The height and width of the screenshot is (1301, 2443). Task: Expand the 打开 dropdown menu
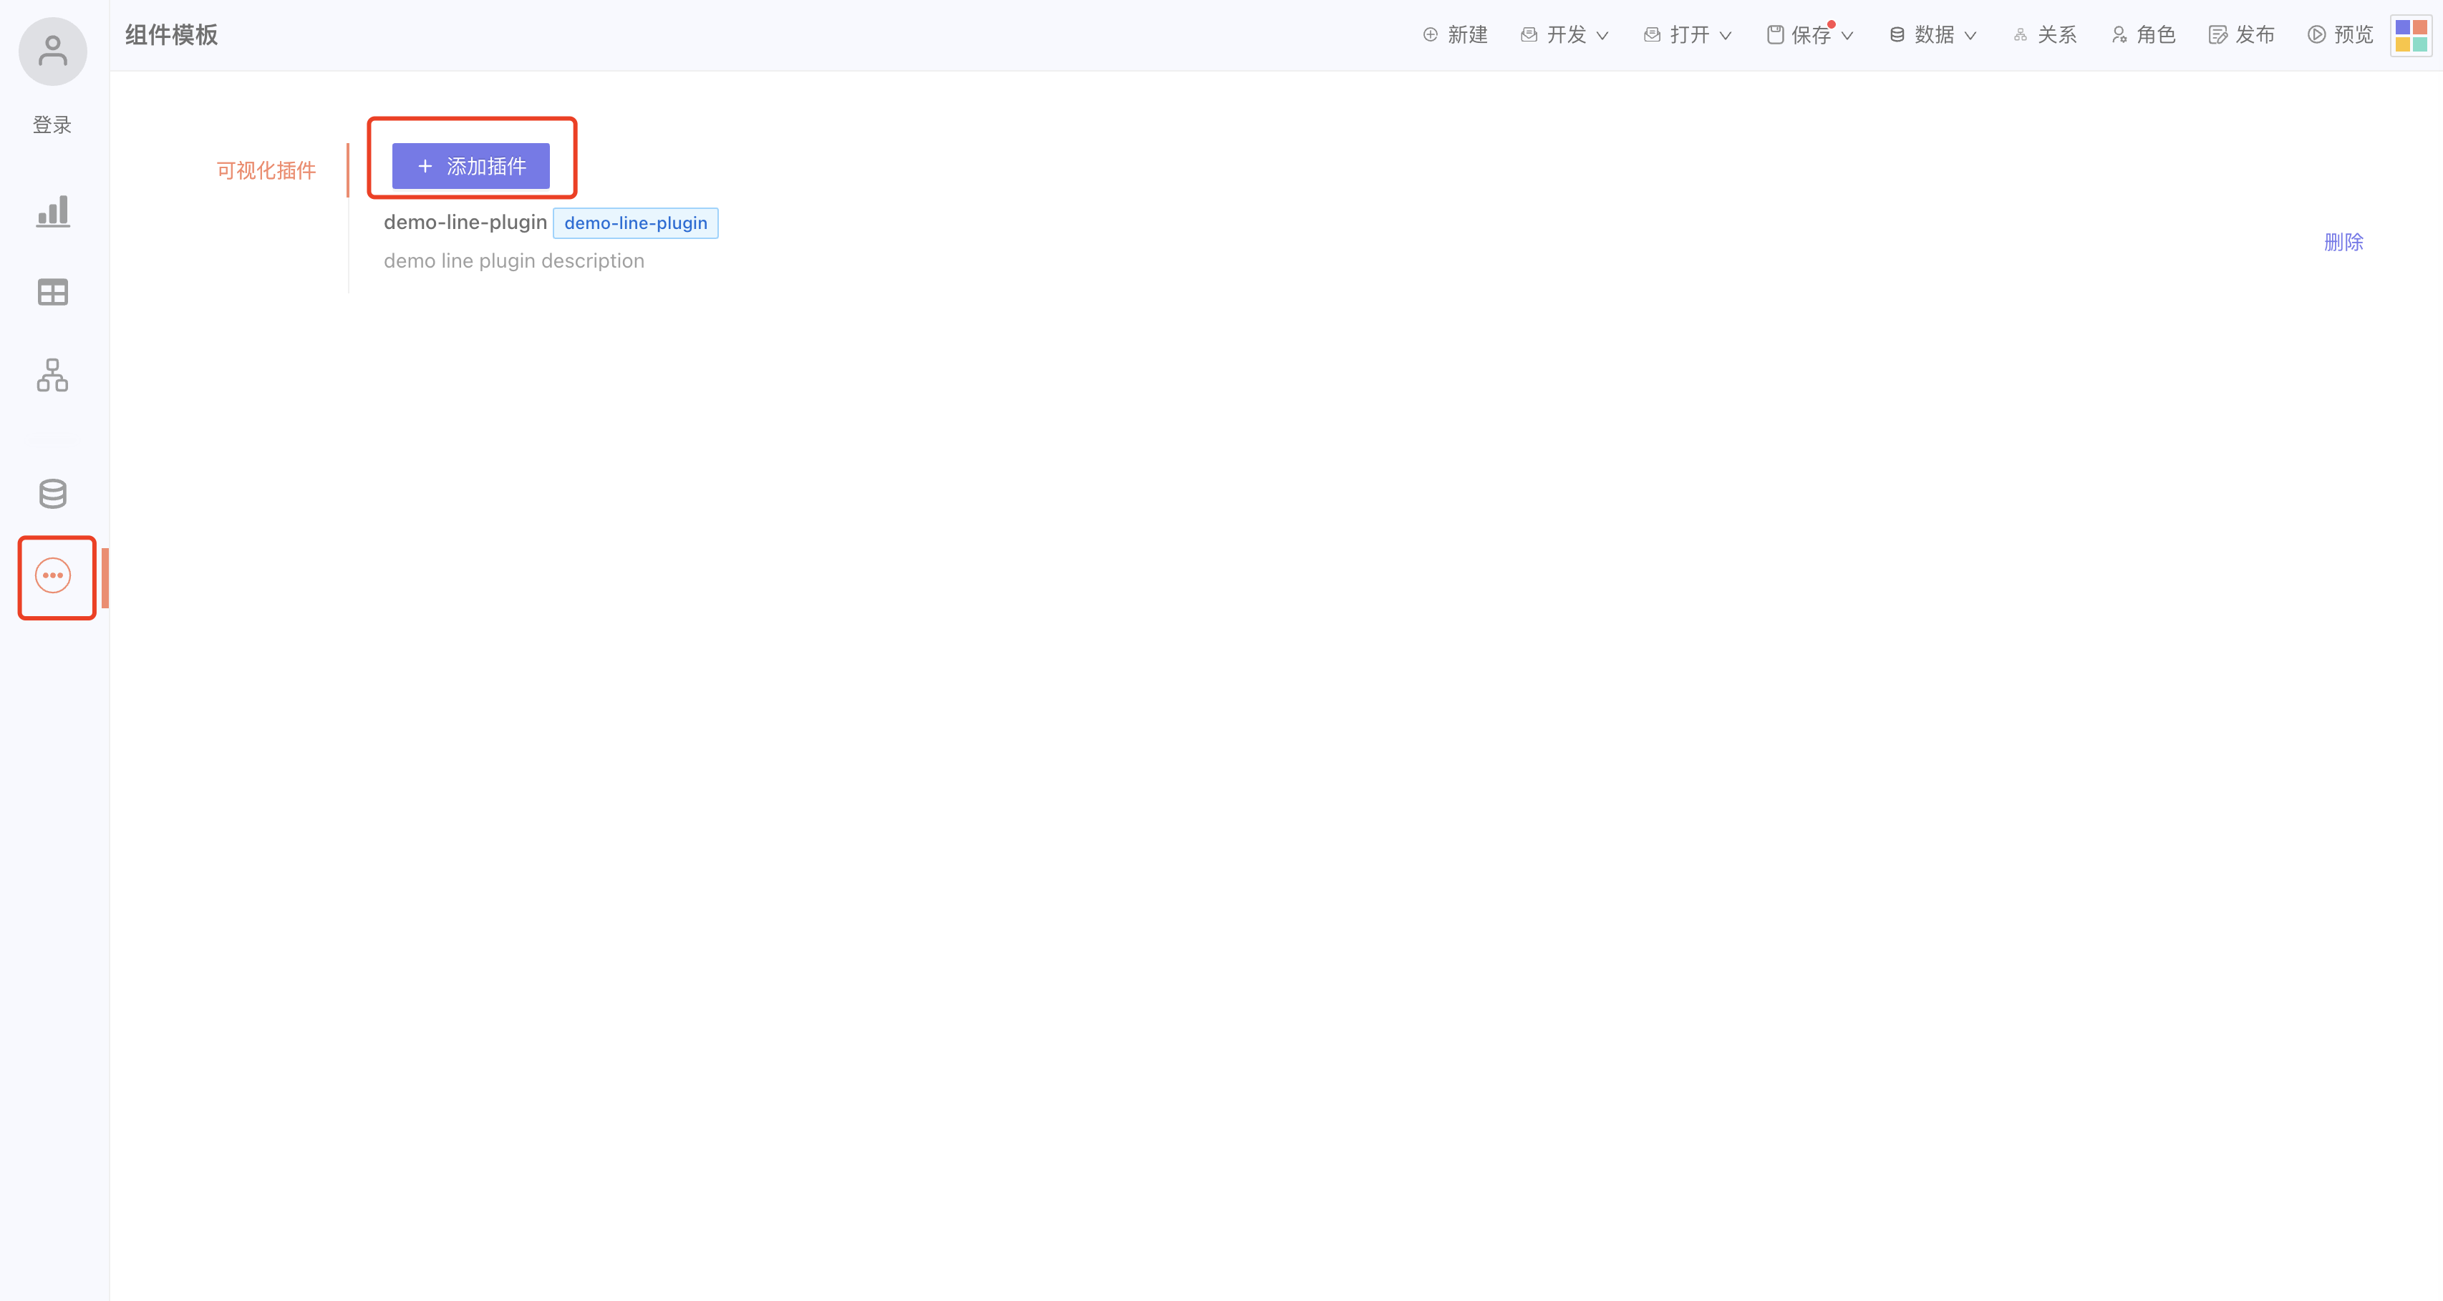pos(1688,35)
